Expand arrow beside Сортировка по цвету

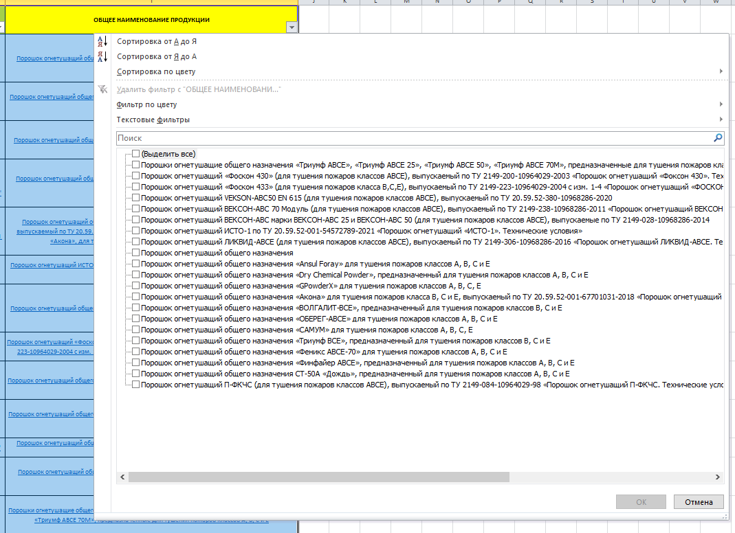tap(721, 71)
